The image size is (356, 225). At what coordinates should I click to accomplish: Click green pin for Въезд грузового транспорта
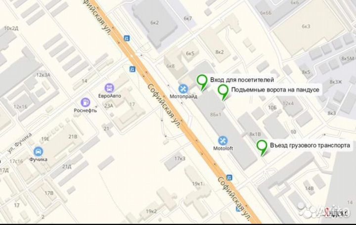click(x=262, y=148)
